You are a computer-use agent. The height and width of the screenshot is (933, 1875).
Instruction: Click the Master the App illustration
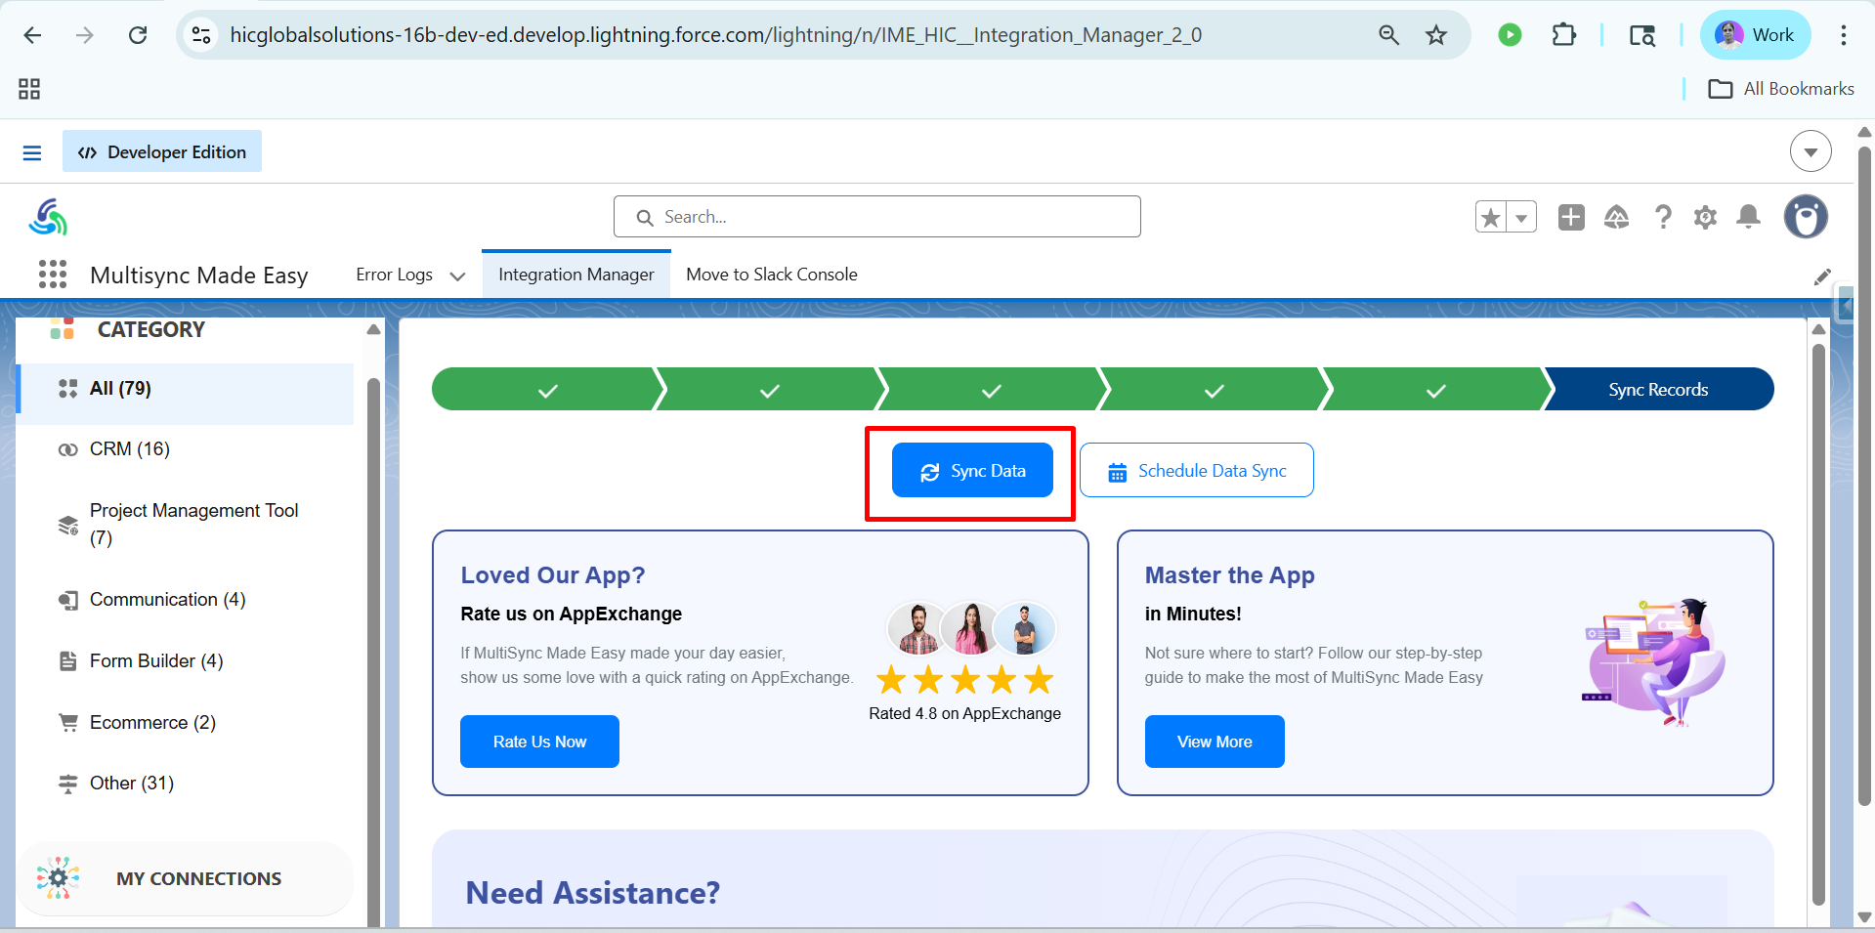[1653, 661]
